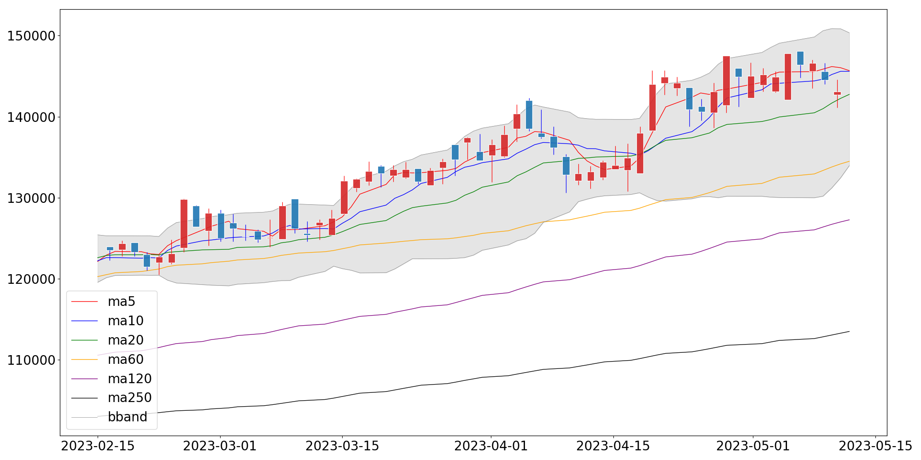
Task: Click the 110000 y-axis tick label
Action: coord(31,360)
